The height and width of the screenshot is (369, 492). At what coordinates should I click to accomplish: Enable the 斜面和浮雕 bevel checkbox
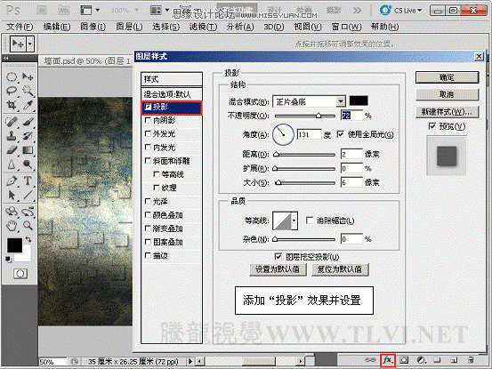coord(148,161)
